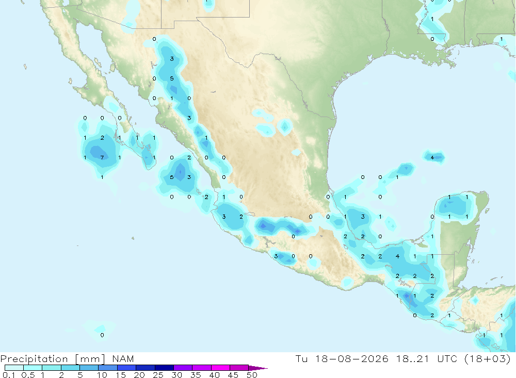The width and height of the screenshot is (516, 378).
Task: Click the legend label "10"
Action: click(102, 375)
